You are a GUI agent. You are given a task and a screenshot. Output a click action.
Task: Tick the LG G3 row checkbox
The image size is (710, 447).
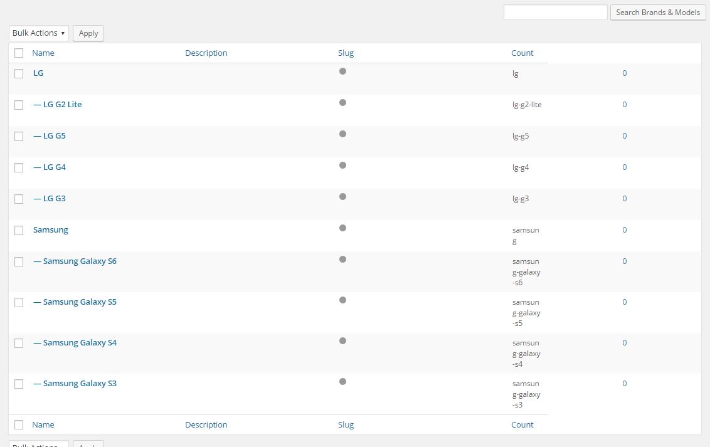(19, 199)
